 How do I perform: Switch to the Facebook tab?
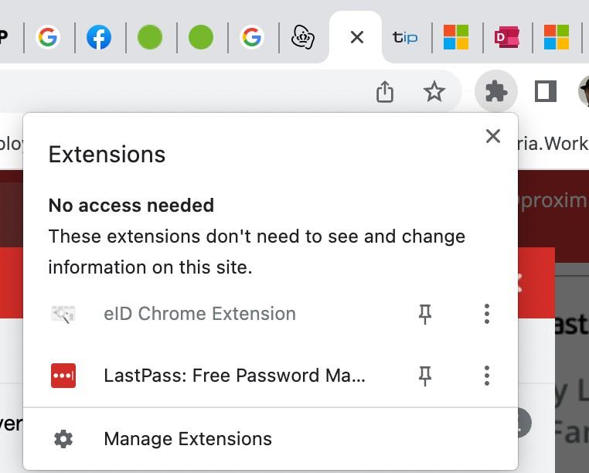(99, 37)
